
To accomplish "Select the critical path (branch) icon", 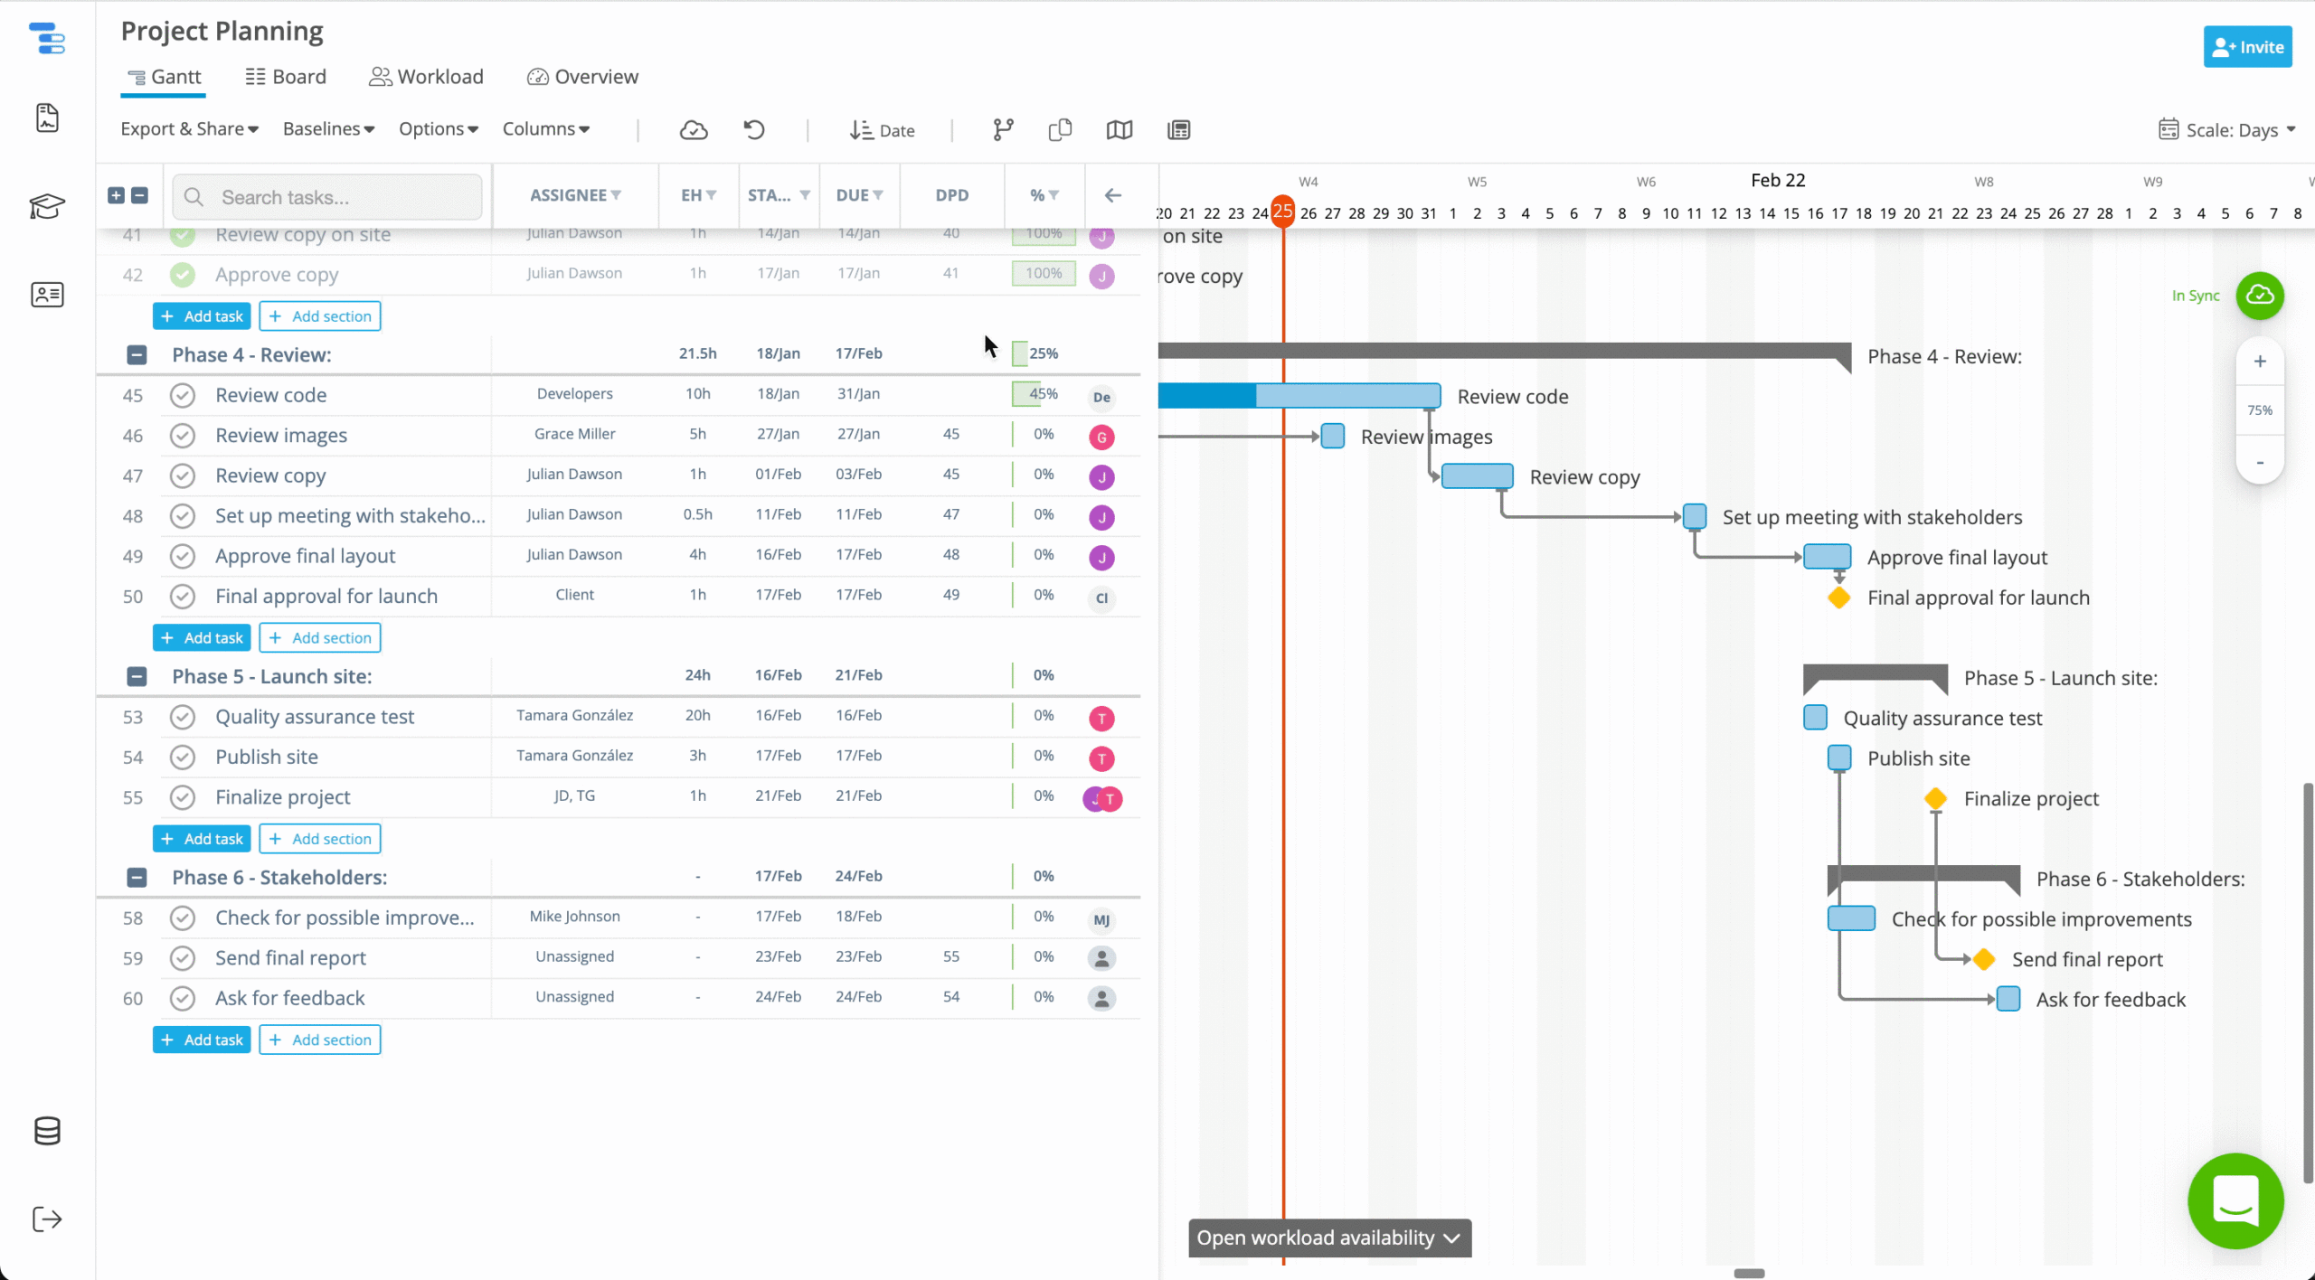I will click(x=1002, y=129).
